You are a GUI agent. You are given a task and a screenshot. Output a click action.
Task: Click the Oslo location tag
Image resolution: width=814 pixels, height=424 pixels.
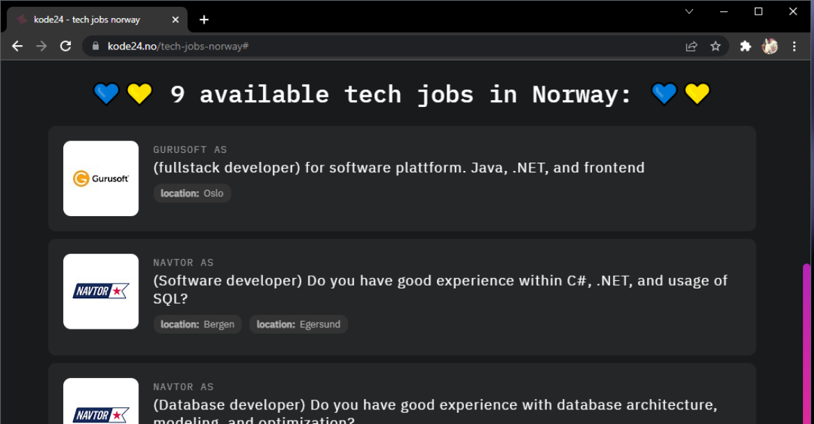coord(192,193)
